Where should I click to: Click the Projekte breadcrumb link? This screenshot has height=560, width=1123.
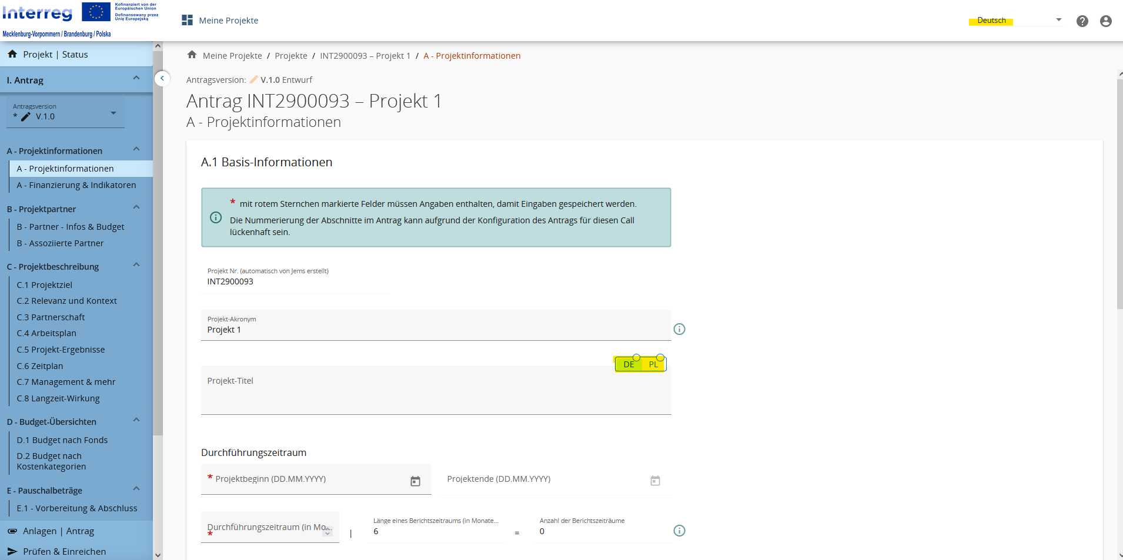pos(291,56)
